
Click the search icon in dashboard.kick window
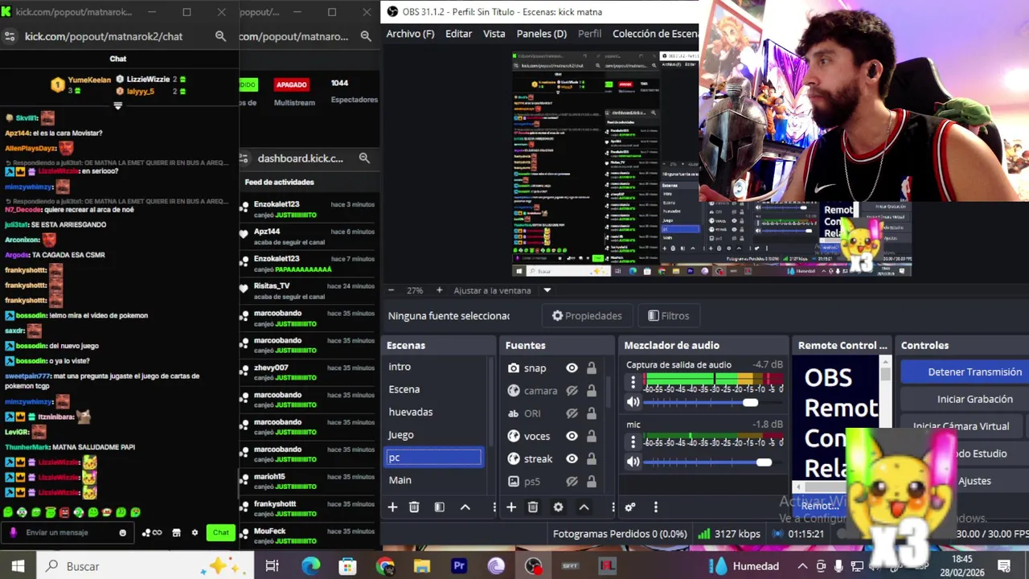[x=364, y=158]
